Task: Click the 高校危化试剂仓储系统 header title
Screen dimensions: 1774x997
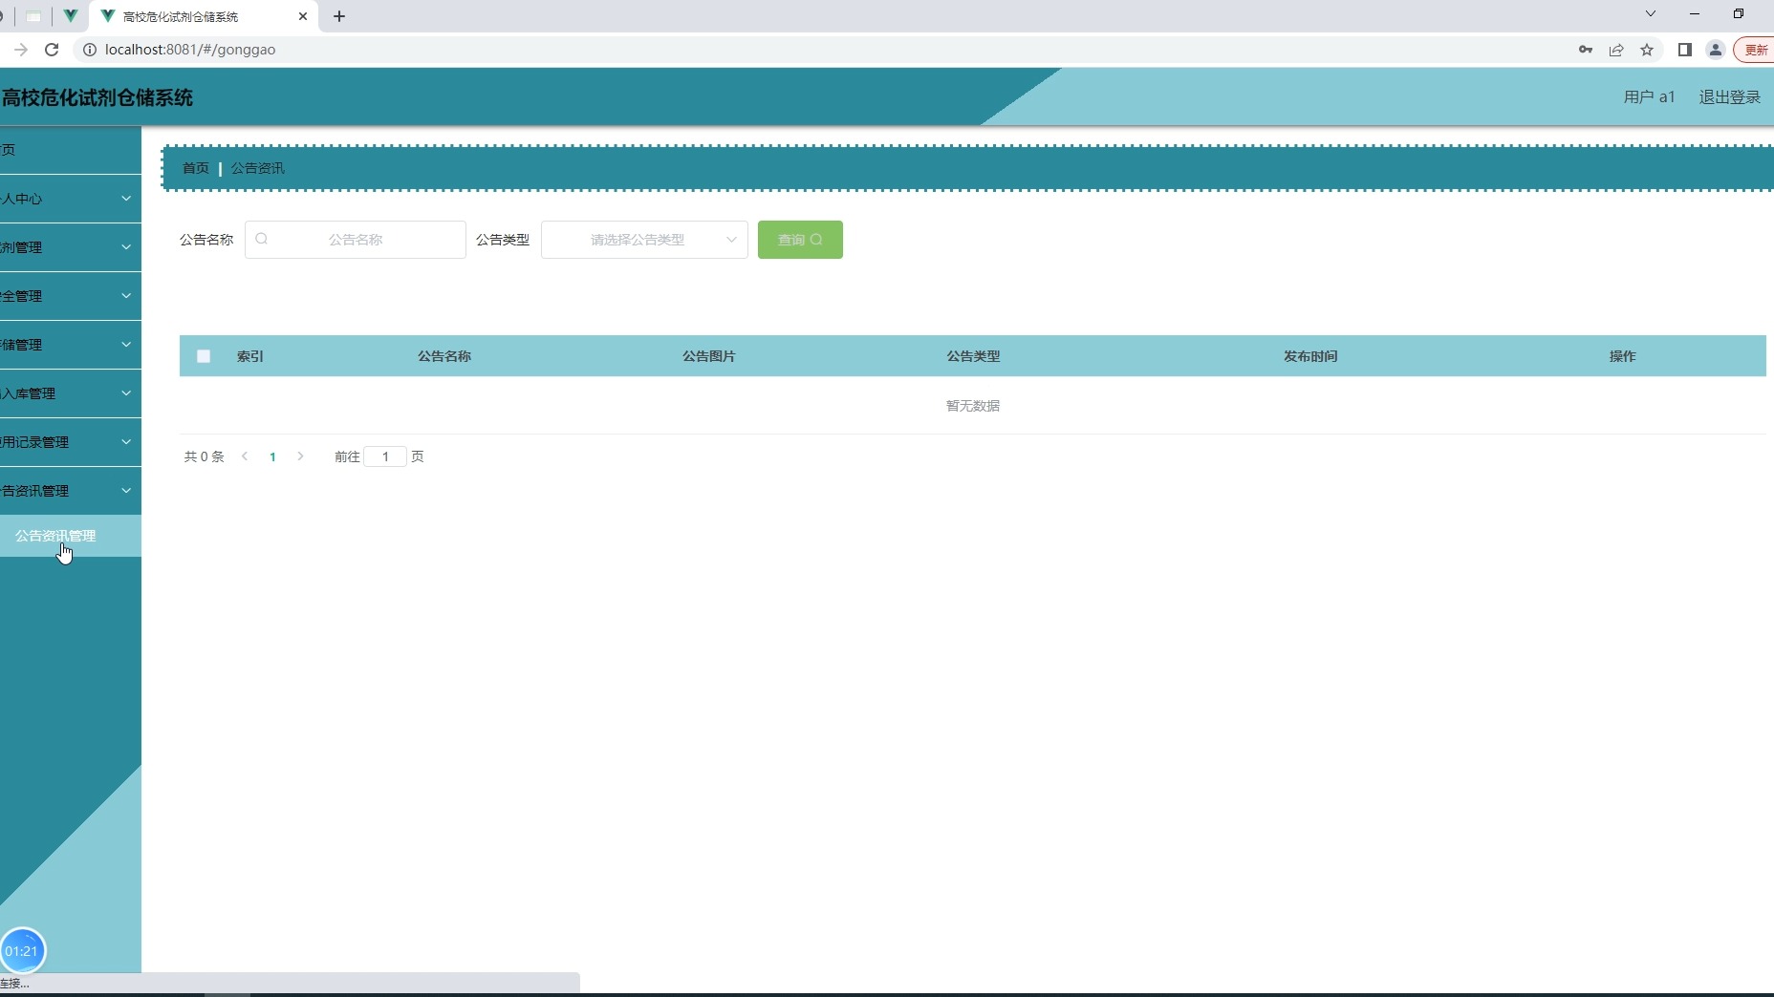Action: pos(97,97)
